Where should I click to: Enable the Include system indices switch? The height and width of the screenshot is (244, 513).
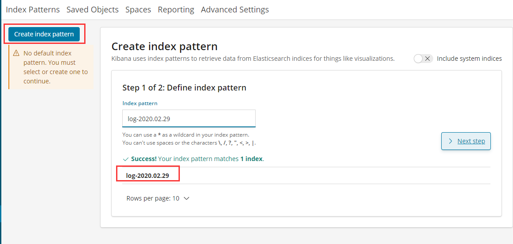click(423, 59)
